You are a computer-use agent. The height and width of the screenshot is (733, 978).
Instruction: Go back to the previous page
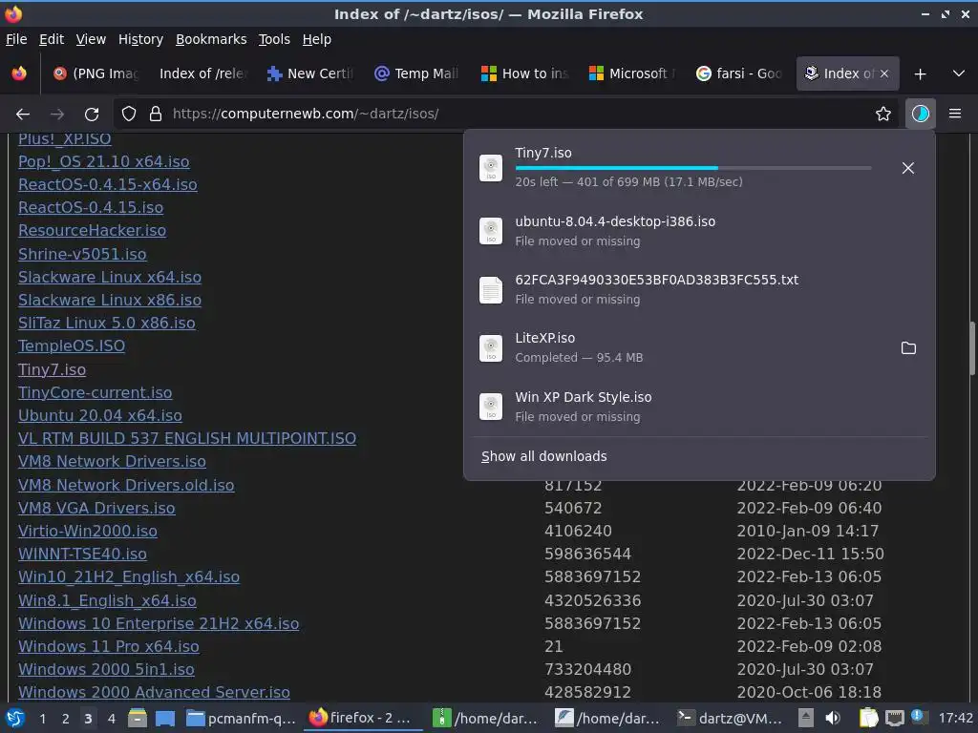(23, 115)
